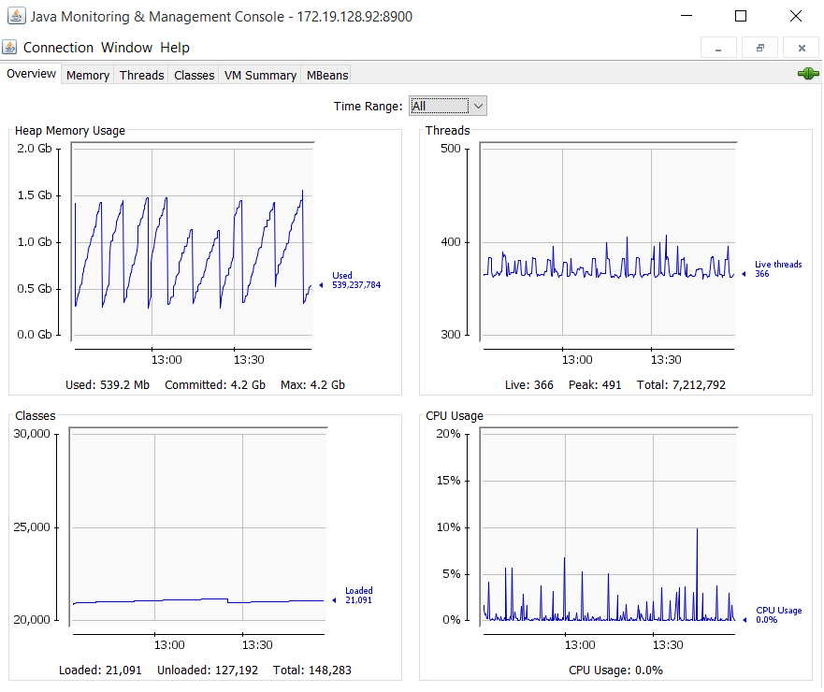Click the green connection status icon
The image size is (824, 692).
click(808, 74)
